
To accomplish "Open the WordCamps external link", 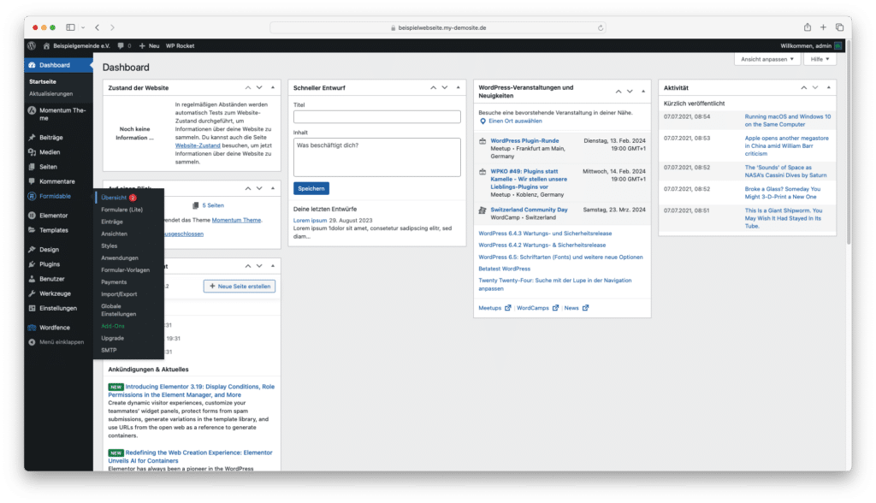I will [x=537, y=308].
